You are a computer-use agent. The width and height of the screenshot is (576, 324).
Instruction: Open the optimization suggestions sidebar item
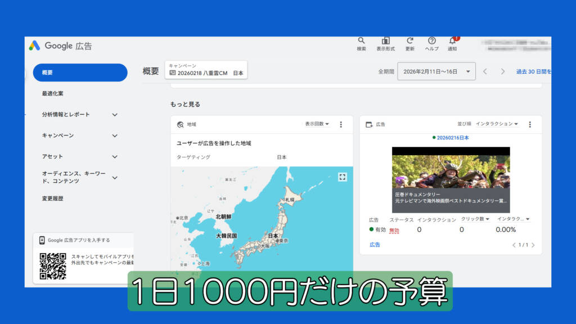(53, 93)
